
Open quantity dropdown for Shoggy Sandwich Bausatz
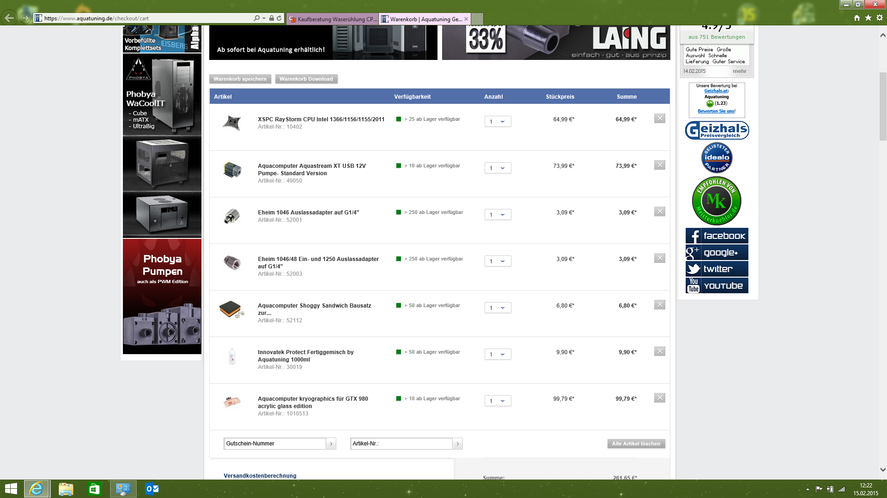[498, 308]
